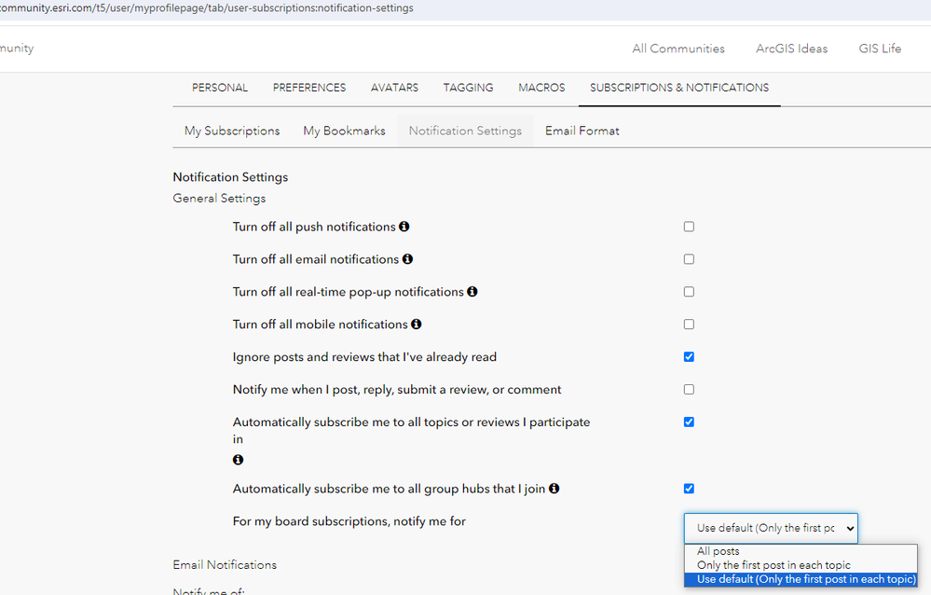Click the Notification Settings heading
The height and width of the screenshot is (595, 931).
(230, 177)
